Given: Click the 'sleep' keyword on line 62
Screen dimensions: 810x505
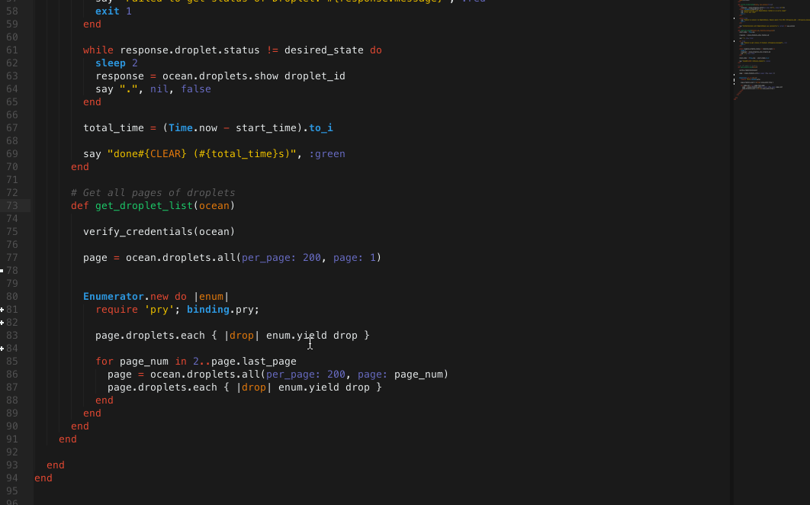Looking at the screenshot, I should point(110,63).
